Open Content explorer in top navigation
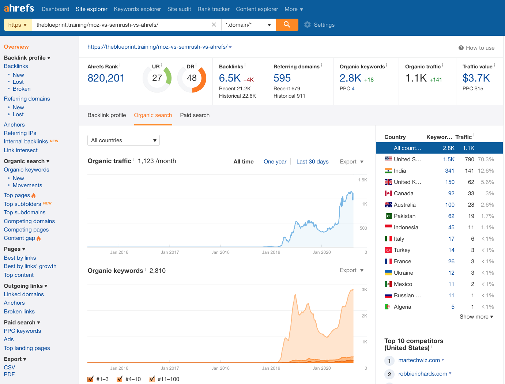This screenshot has height=384, width=505. [257, 9]
